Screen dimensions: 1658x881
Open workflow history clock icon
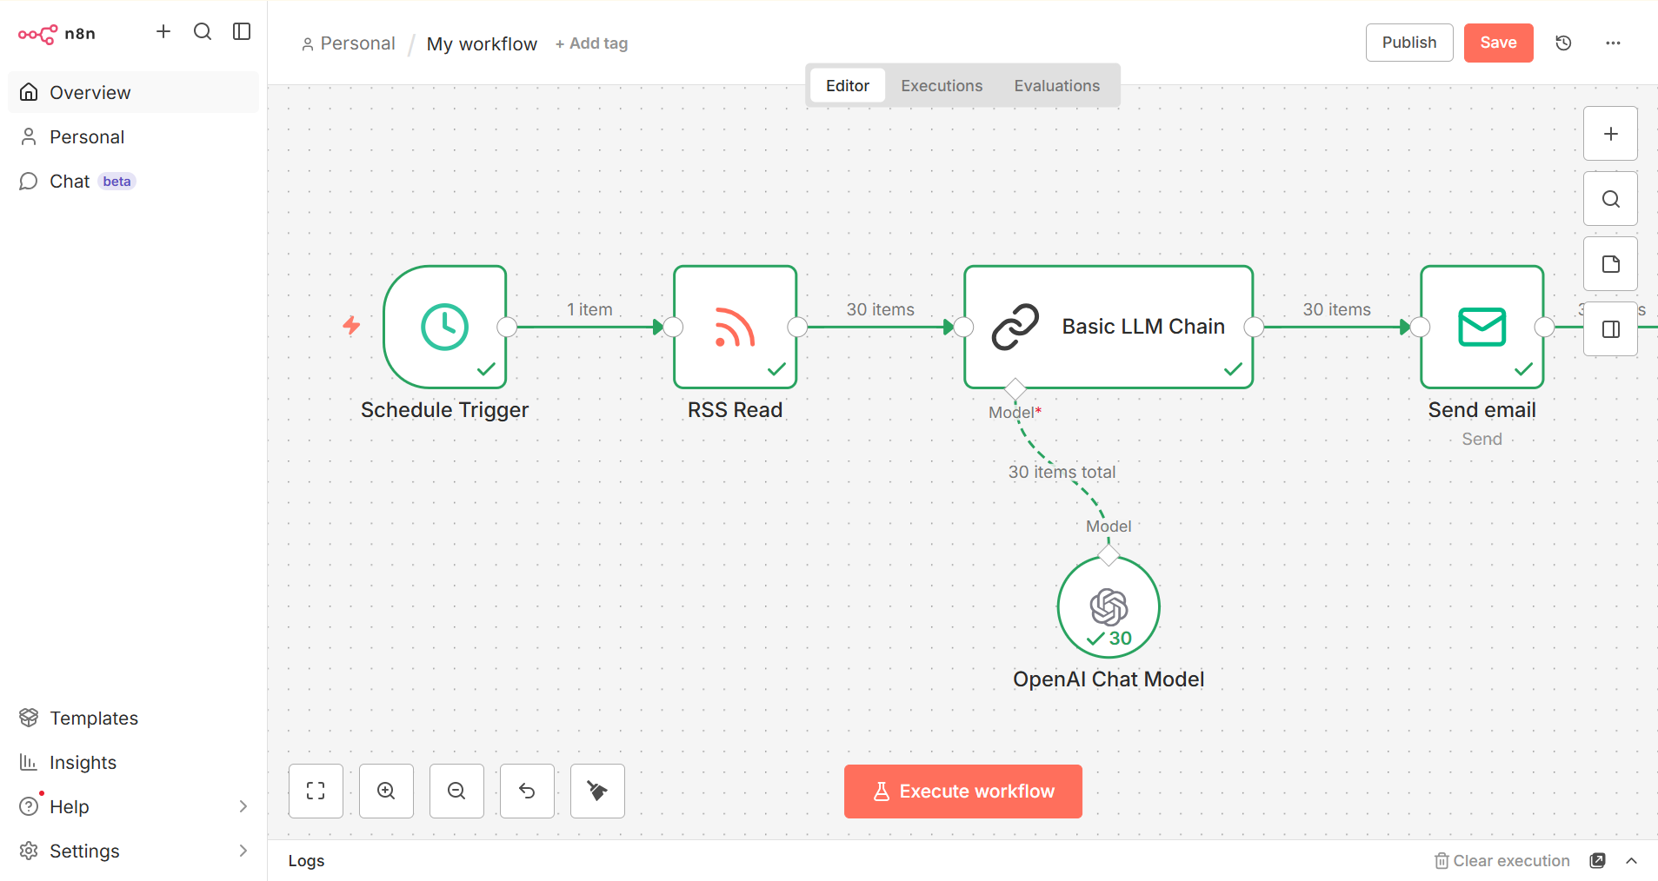pos(1563,43)
